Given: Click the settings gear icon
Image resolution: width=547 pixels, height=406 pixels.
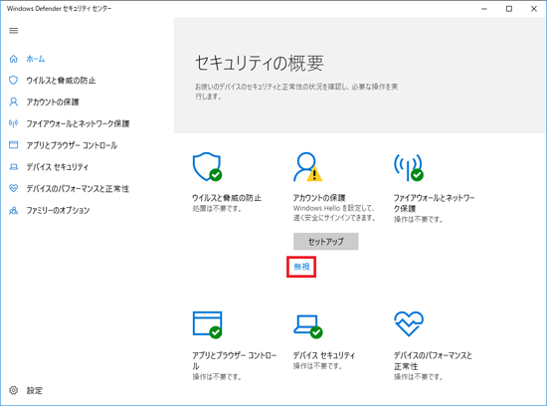Looking at the screenshot, I should click(x=13, y=390).
